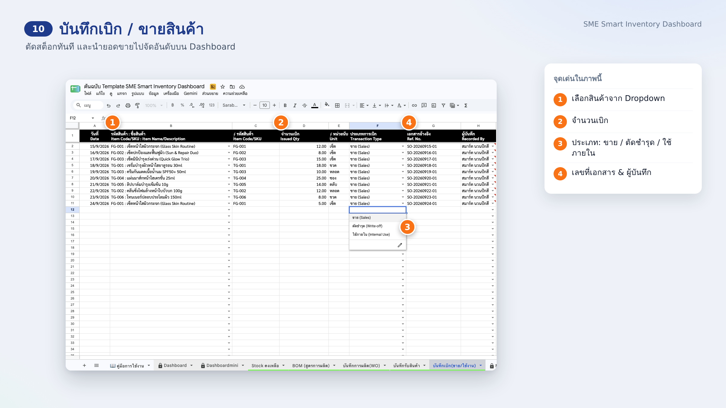The image size is (726, 408).
Task: Open the zoom level dropdown showing 100%
Action: pos(154,105)
